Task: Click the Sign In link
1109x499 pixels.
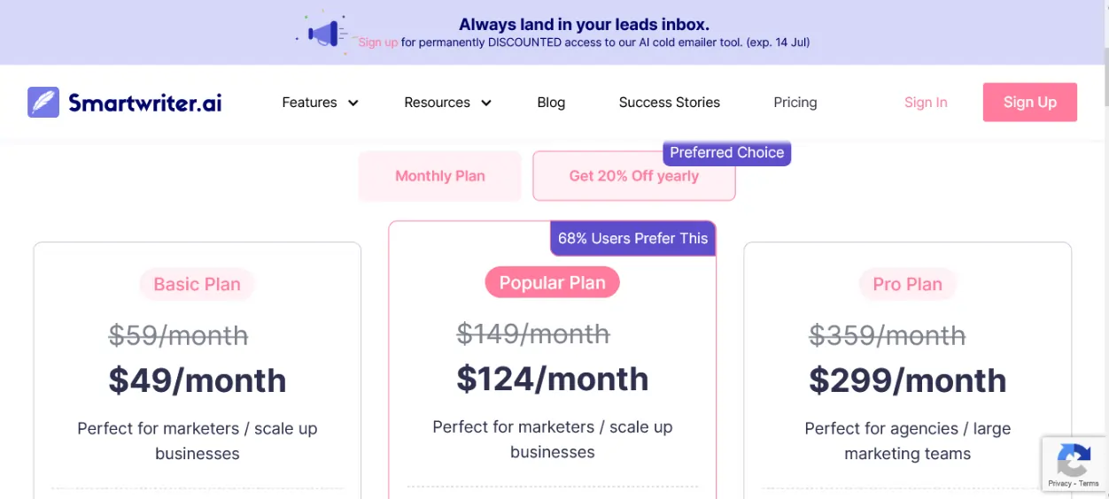Action: point(926,103)
